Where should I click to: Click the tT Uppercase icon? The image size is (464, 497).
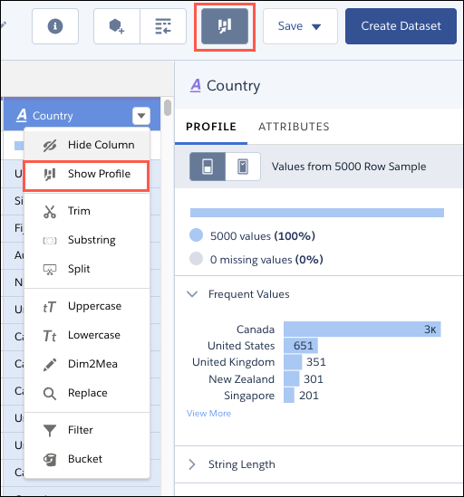pos(50,307)
